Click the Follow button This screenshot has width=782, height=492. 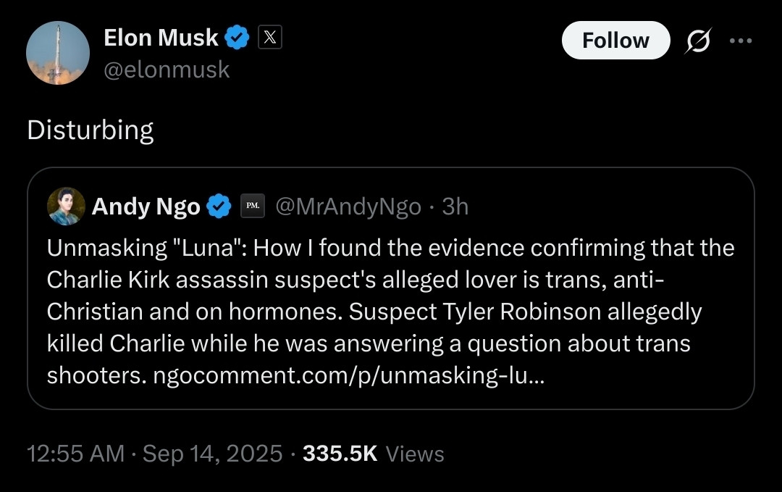coord(615,41)
